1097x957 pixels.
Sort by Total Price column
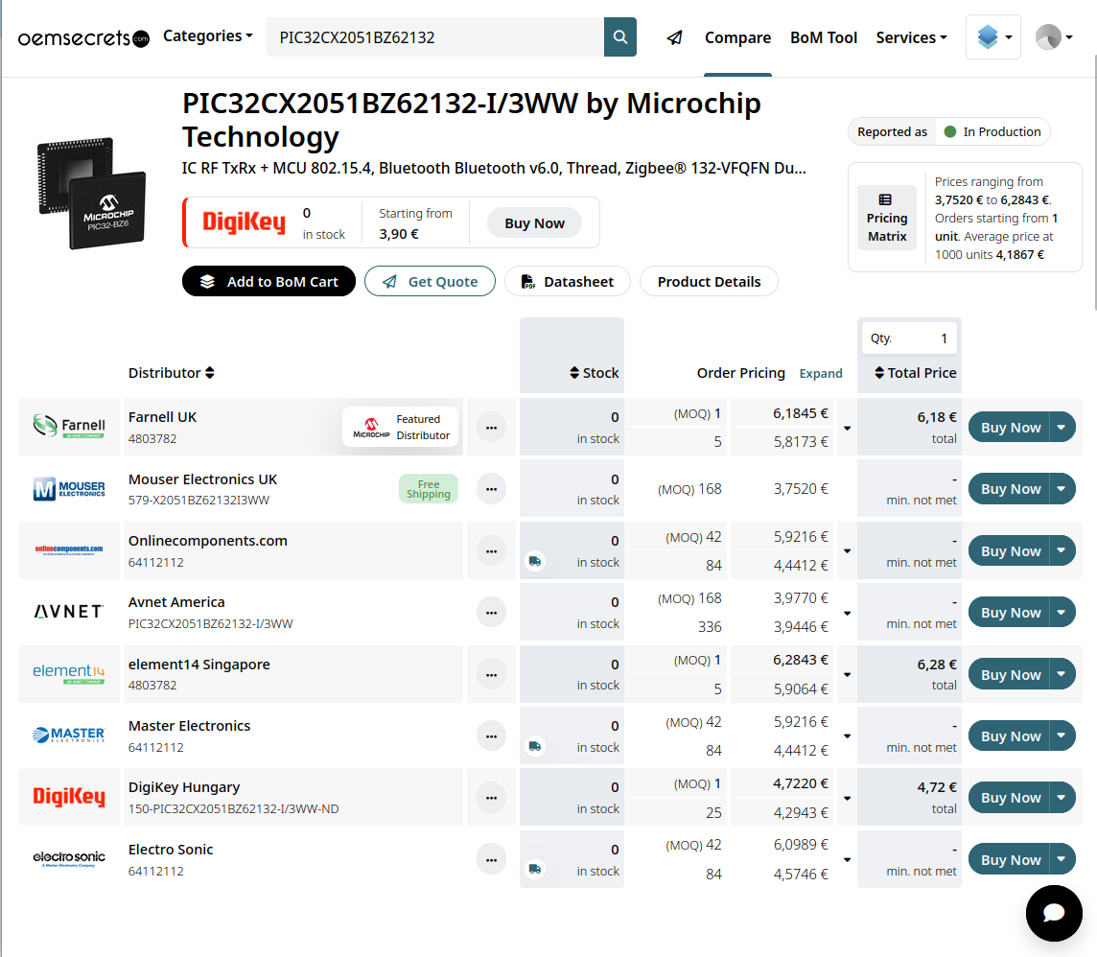click(915, 373)
